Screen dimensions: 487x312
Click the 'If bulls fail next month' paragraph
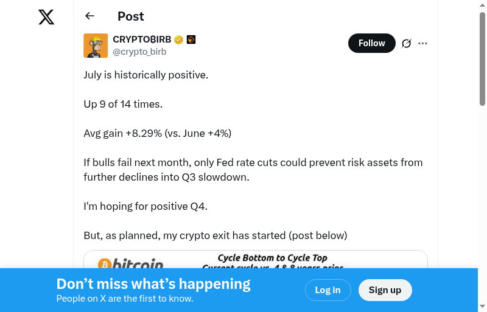point(253,170)
